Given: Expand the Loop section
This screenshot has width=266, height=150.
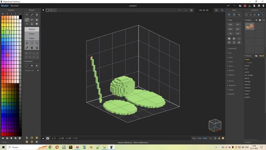Looking at the screenshot, I should point(230,57).
